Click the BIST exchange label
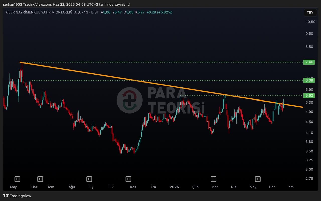 [x=95, y=12]
